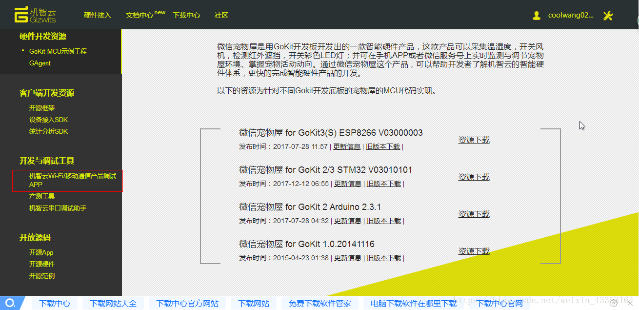Open 旧版本下载 for GoKit 2/3 STM32
639x310 pixels.
(x=384, y=184)
